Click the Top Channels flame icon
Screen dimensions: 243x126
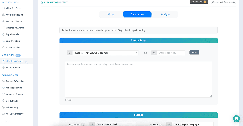(3, 34)
